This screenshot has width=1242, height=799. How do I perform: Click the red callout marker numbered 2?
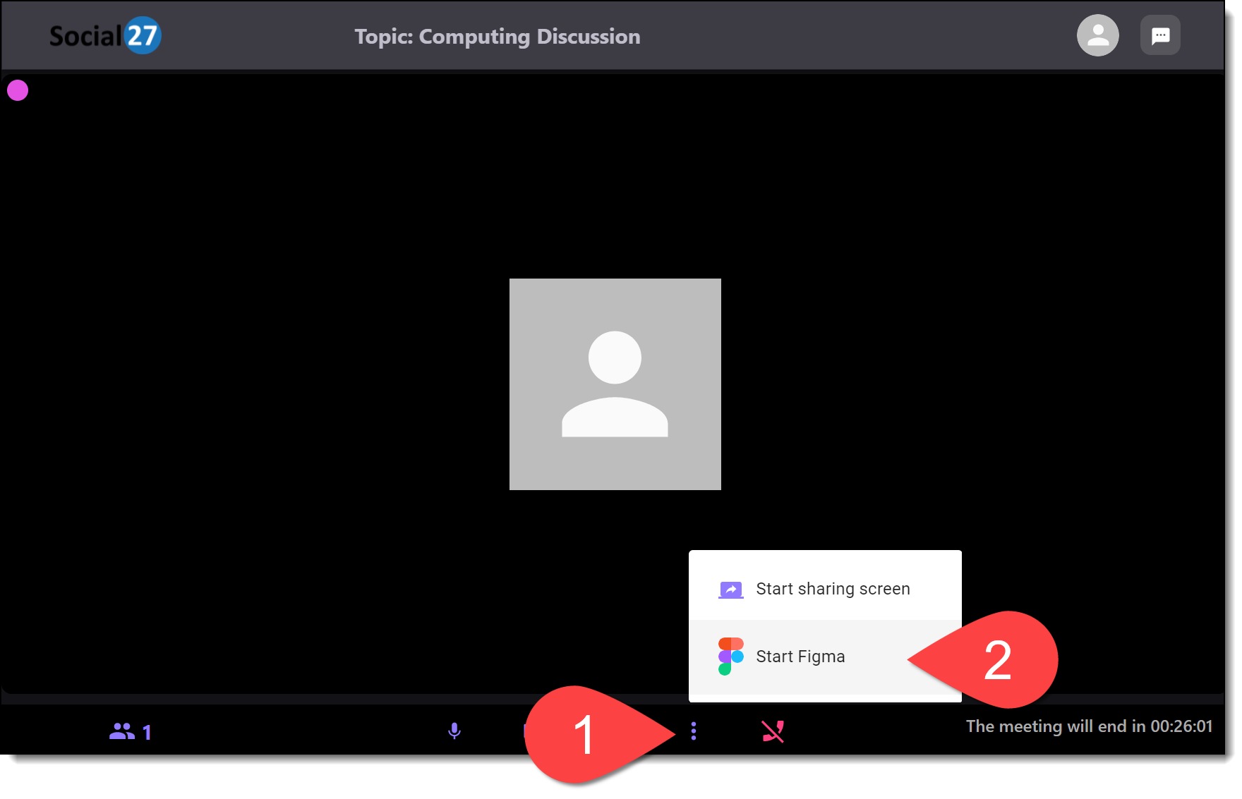click(996, 661)
